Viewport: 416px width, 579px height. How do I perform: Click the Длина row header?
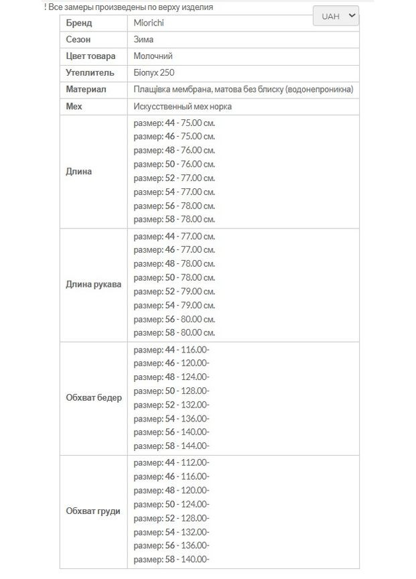pyautogui.click(x=79, y=172)
